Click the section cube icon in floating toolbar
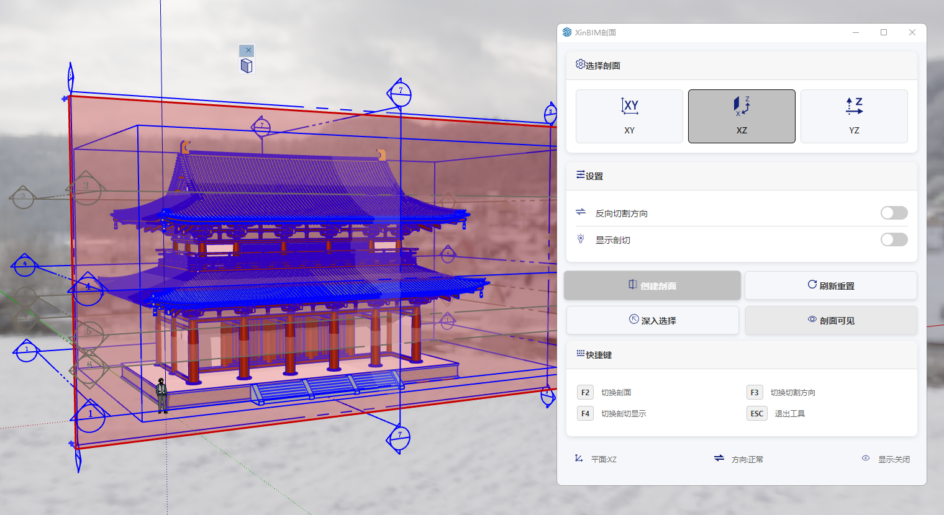The image size is (944, 515). (x=247, y=66)
